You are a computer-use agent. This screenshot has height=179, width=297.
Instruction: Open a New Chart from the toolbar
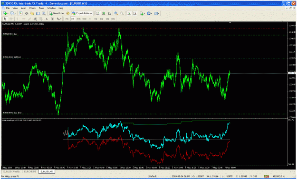click(x=5, y=13)
